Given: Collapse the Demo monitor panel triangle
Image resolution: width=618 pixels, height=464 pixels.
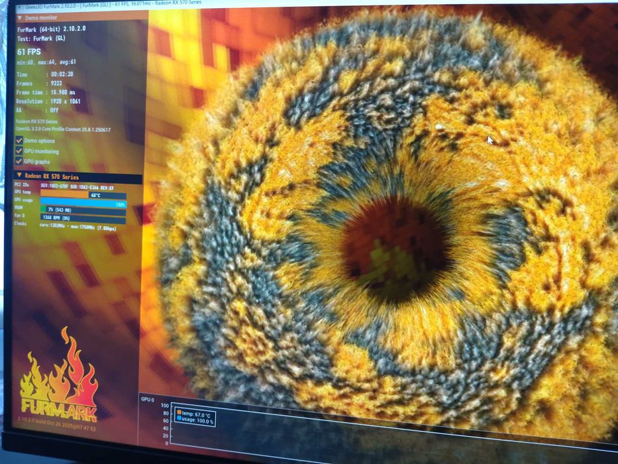Looking at the screenshot, I should [20, 18].
